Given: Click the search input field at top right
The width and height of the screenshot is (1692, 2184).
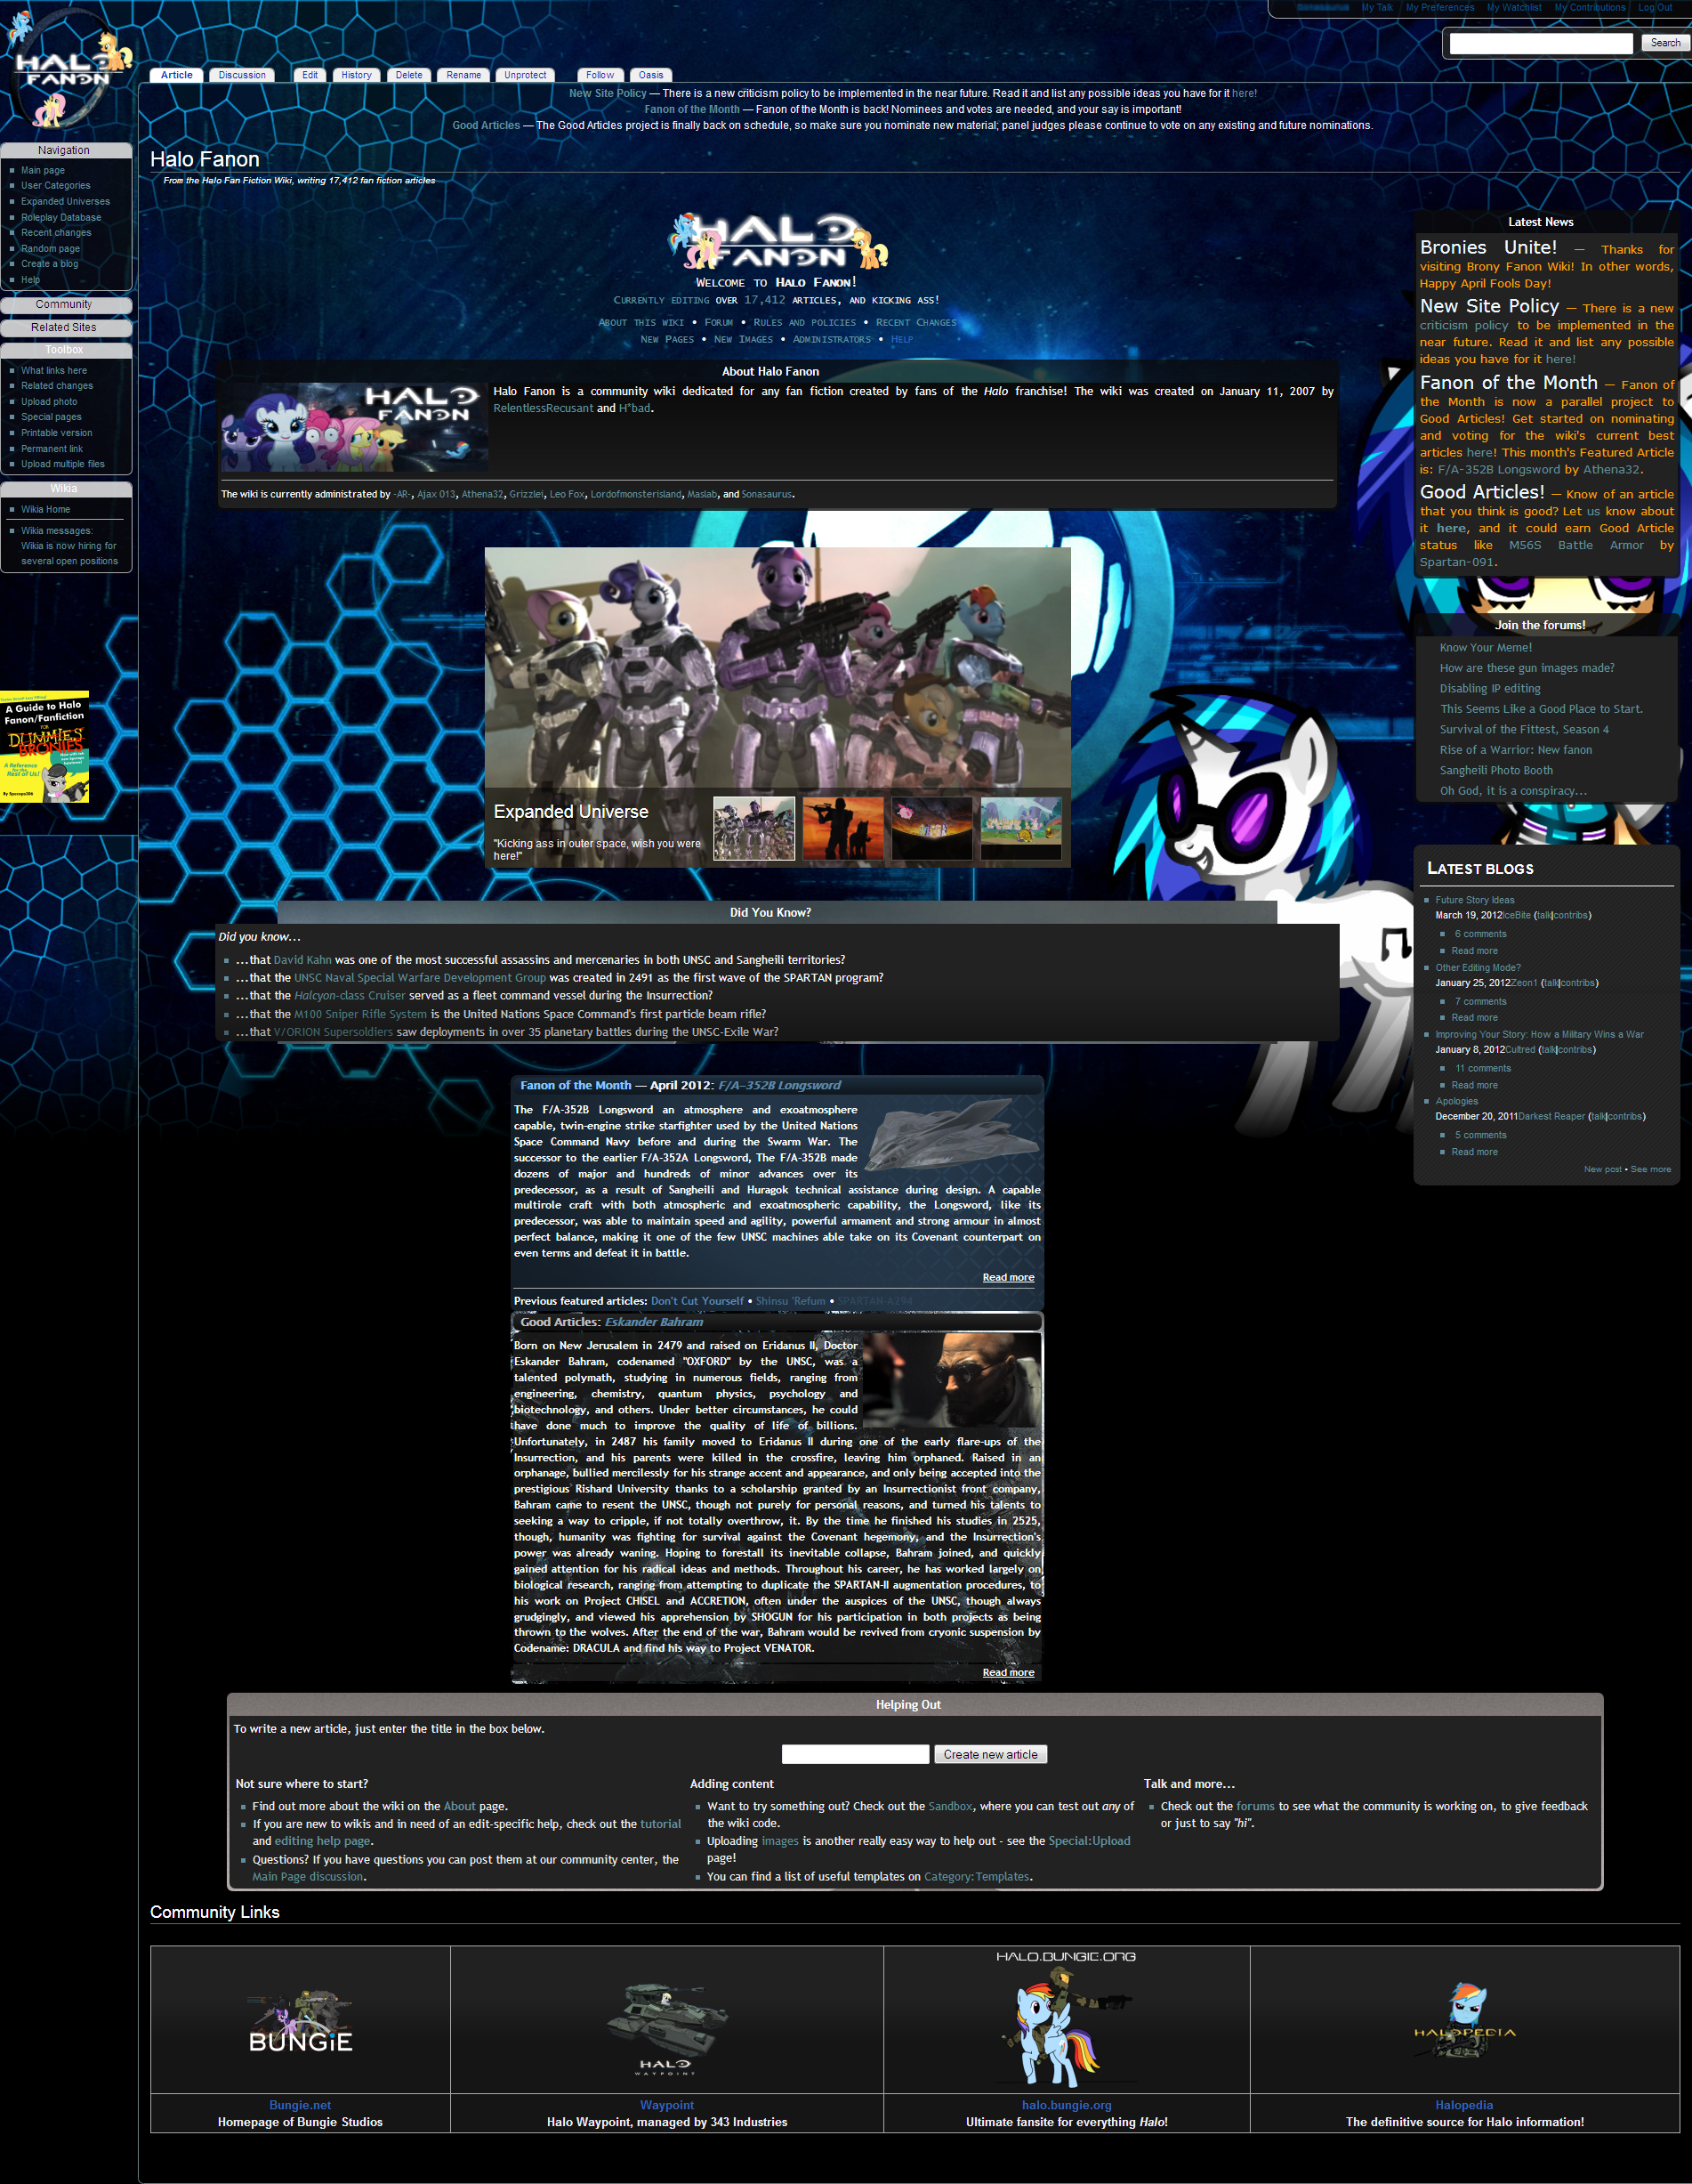Looking at the screenshot, I should coord(1541,43).
